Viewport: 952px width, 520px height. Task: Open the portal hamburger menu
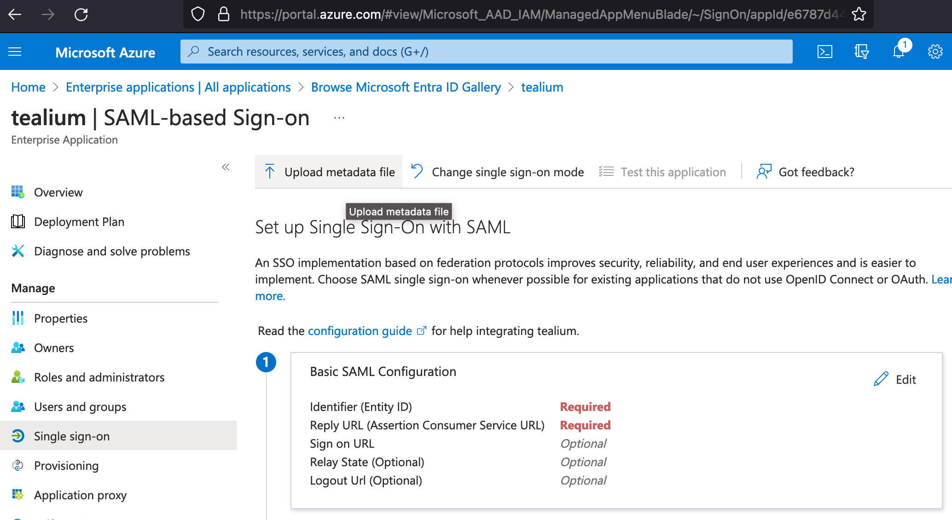point(15,52)
